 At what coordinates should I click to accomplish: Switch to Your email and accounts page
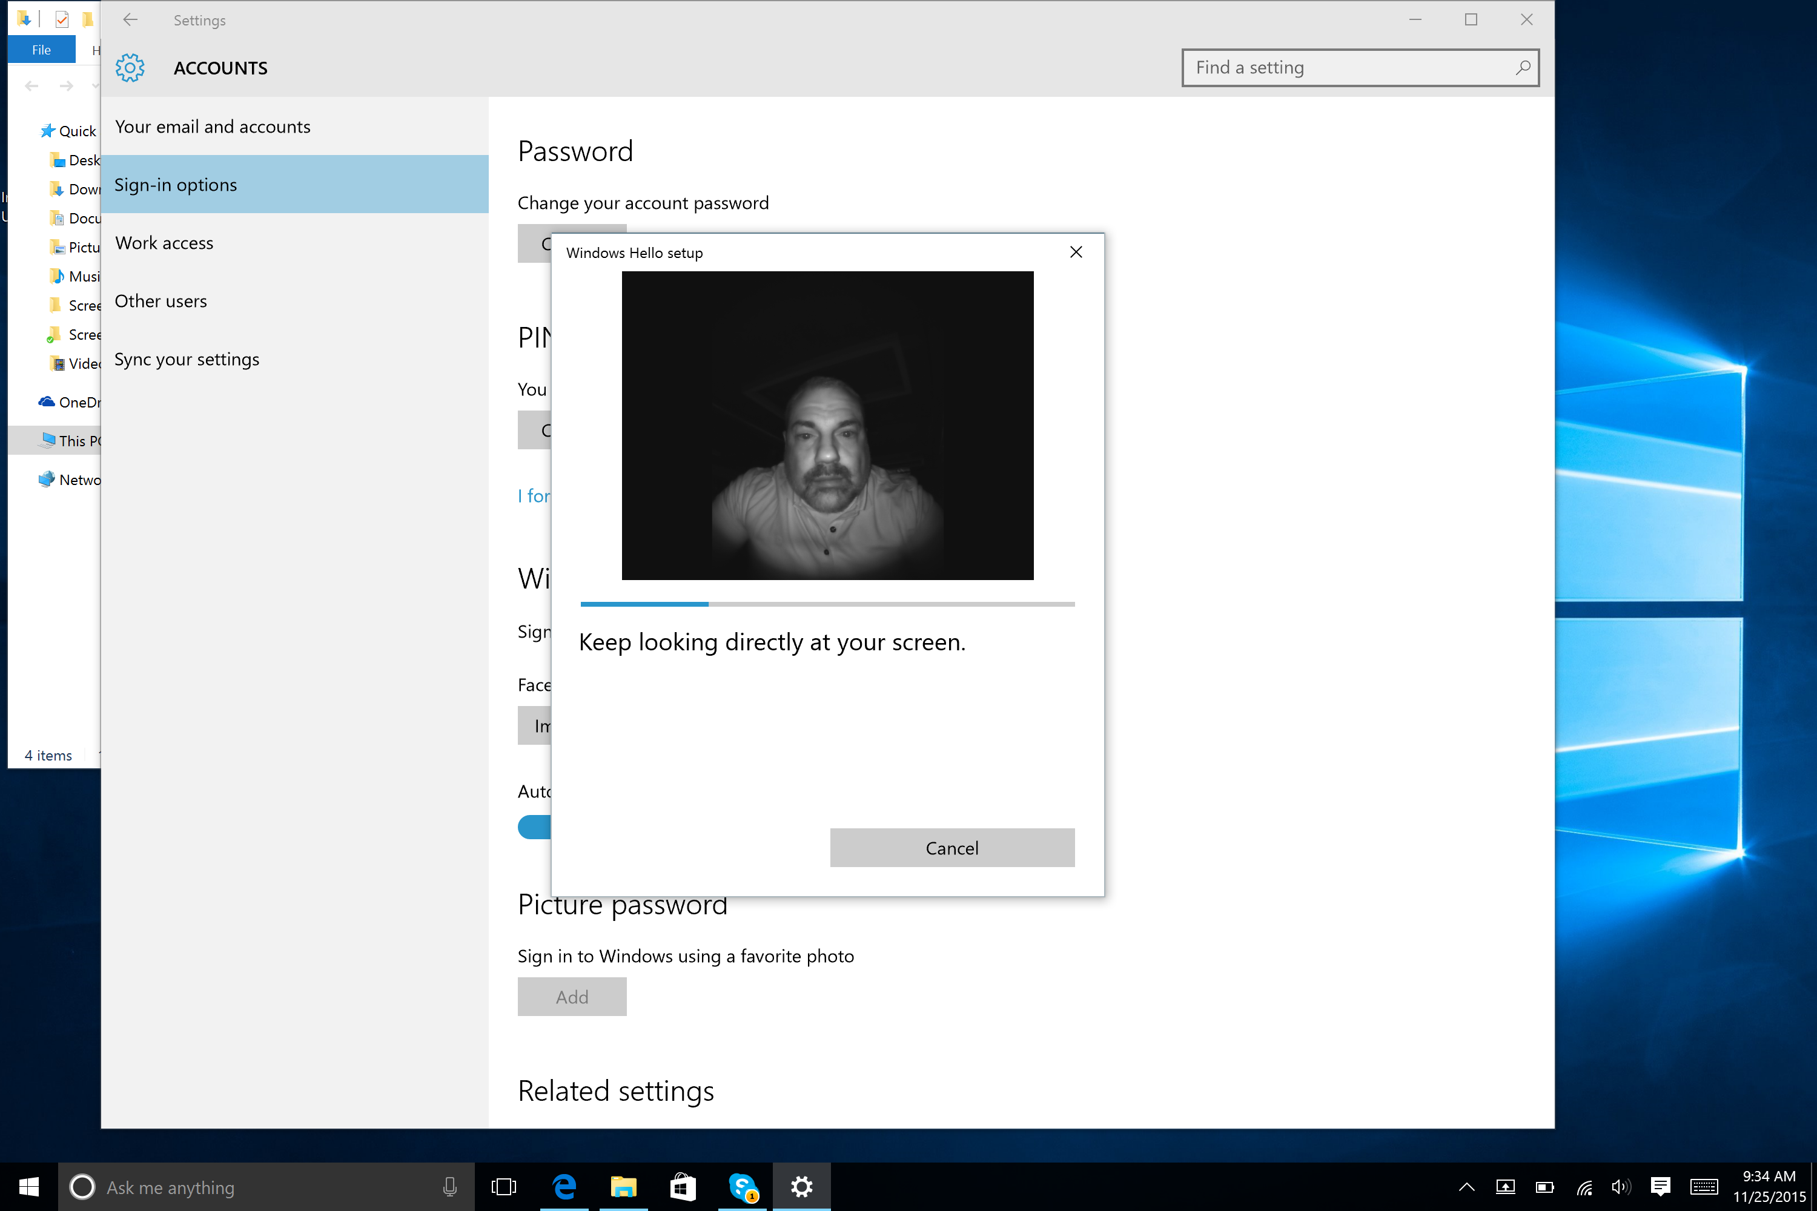click(x=213, y=126)
